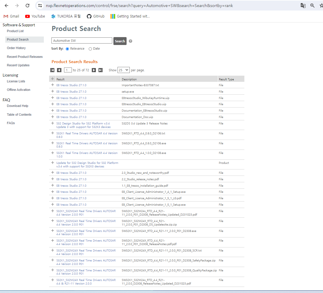Open the results per page dropdown

pyautogui.click(x=123, y=70)
